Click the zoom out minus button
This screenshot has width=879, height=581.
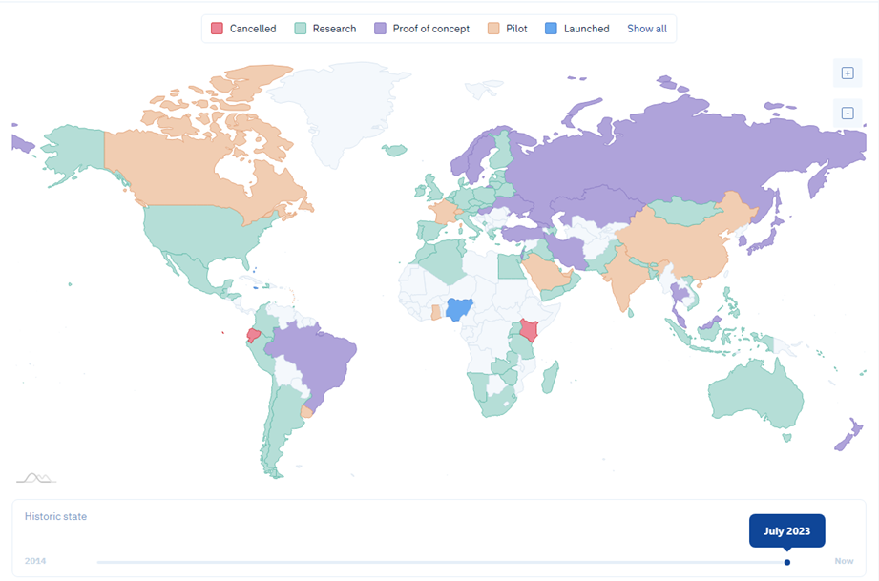(848, 114)
